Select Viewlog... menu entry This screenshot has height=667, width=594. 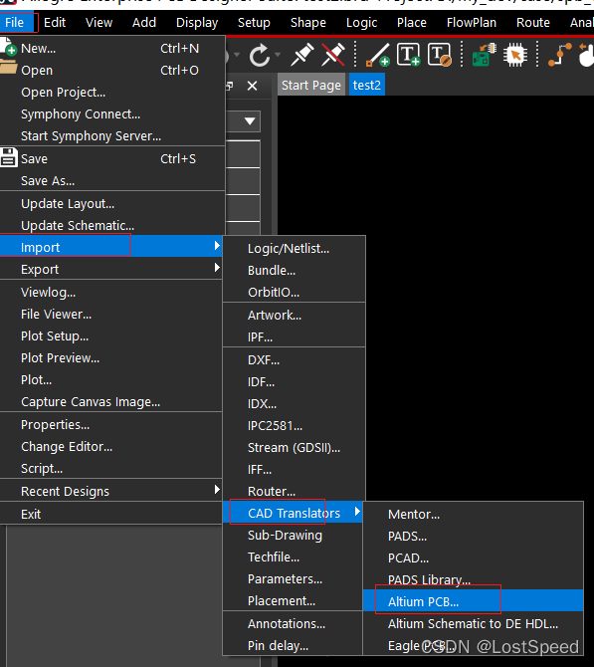coord(111,293)
